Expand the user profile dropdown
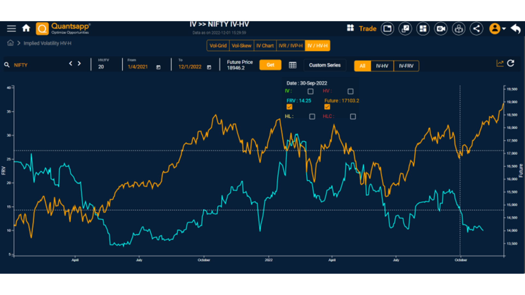The width and height of the screenshot is (525, 295). tap(498, 29)
